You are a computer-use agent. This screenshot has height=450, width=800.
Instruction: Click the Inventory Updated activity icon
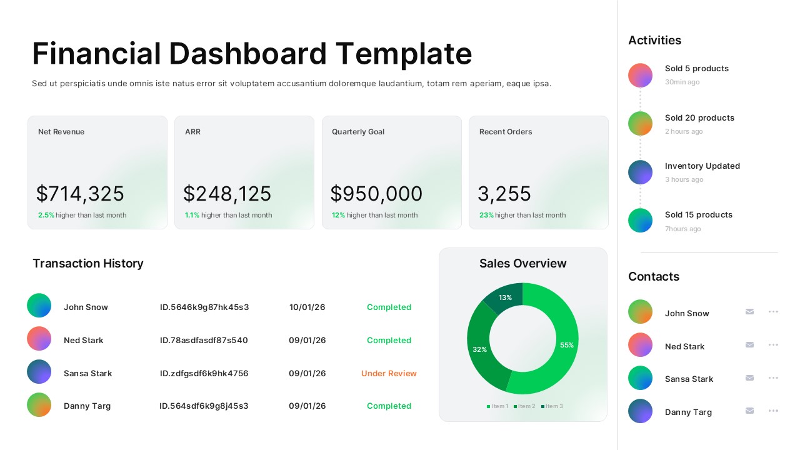coord(640,172)
